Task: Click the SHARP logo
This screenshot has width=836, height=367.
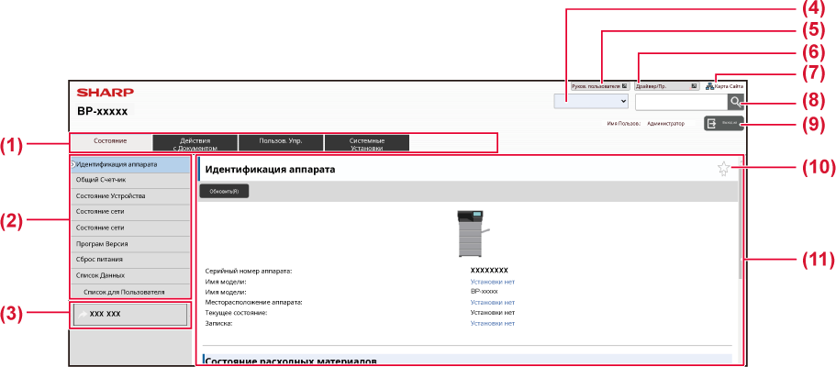Action: 105,93
